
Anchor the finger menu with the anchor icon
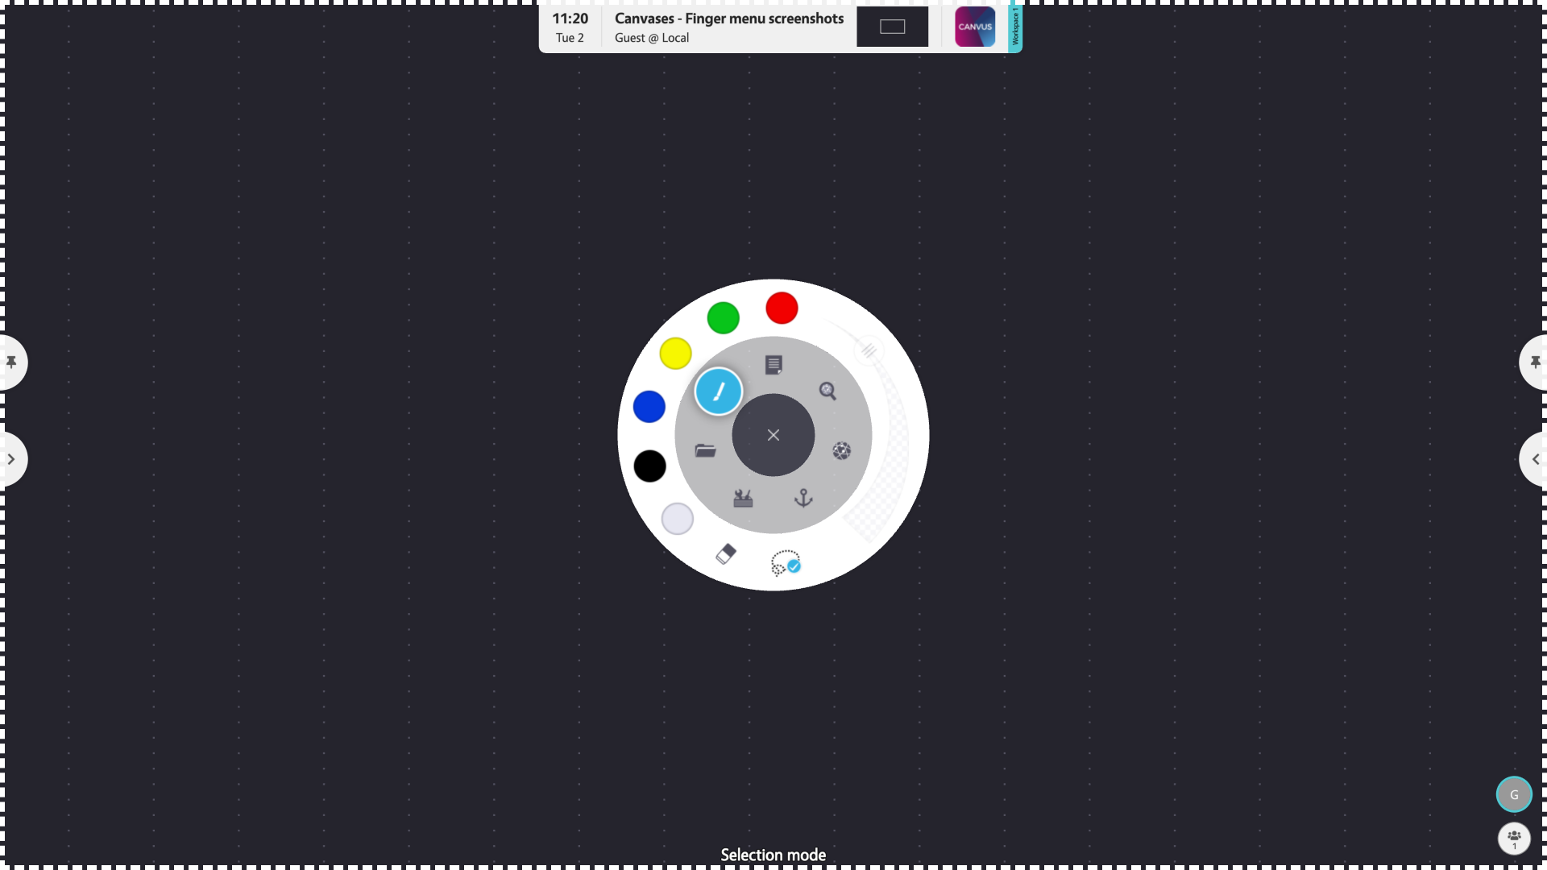804,499
